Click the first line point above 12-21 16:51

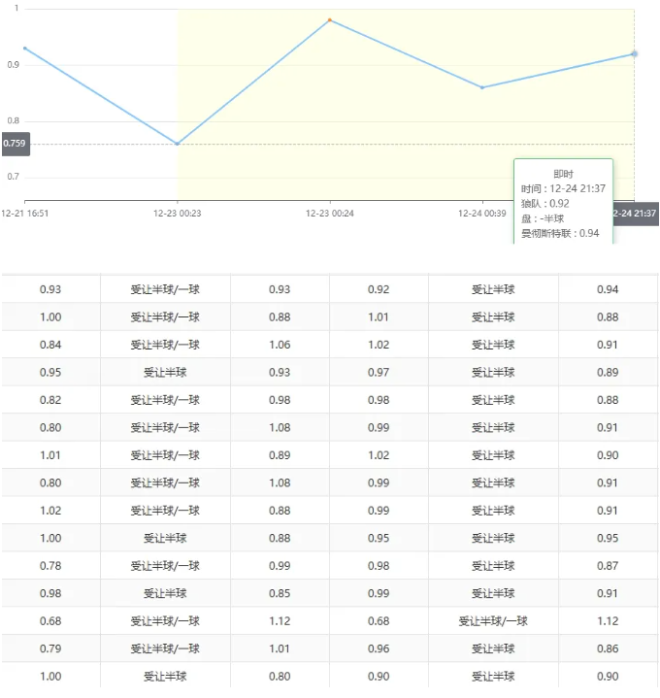25,48
